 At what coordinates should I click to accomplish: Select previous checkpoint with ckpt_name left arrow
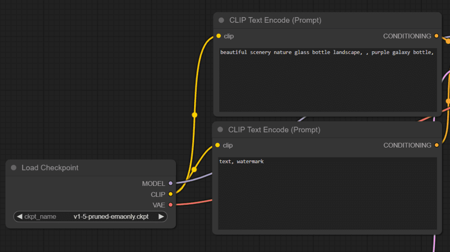point(19,217)
